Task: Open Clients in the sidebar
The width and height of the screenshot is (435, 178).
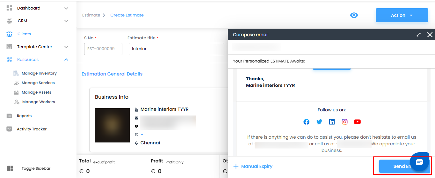Action: click(x=24, y=34)
